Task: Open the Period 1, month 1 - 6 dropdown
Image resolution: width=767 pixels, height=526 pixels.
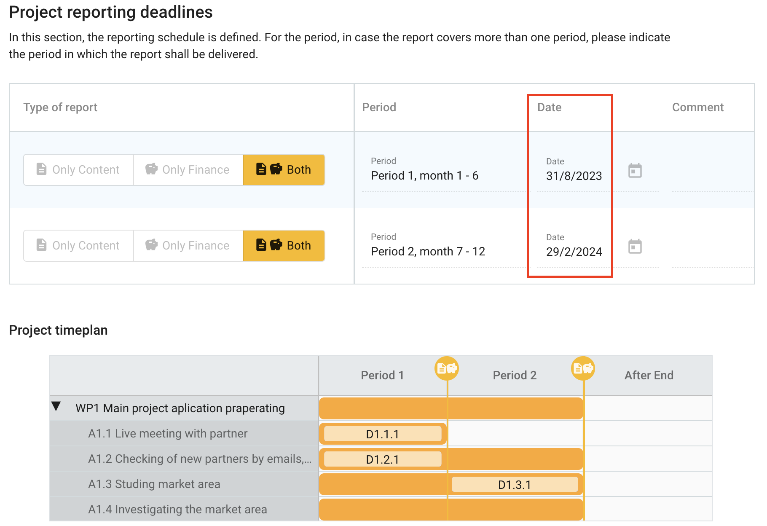Action: click(442, 176)
